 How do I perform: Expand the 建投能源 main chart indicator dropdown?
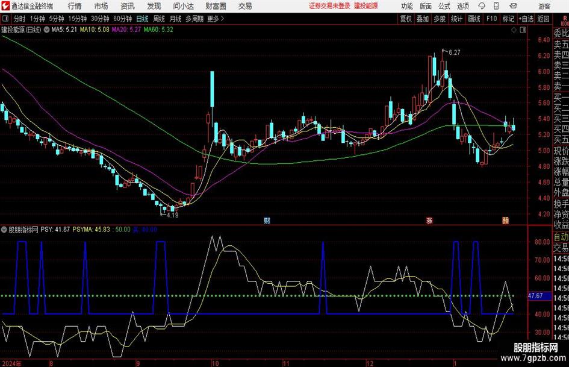[x=47, y=30]
